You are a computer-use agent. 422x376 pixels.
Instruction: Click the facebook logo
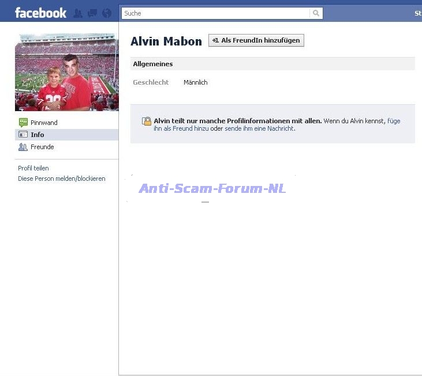(x=40, y=13)
